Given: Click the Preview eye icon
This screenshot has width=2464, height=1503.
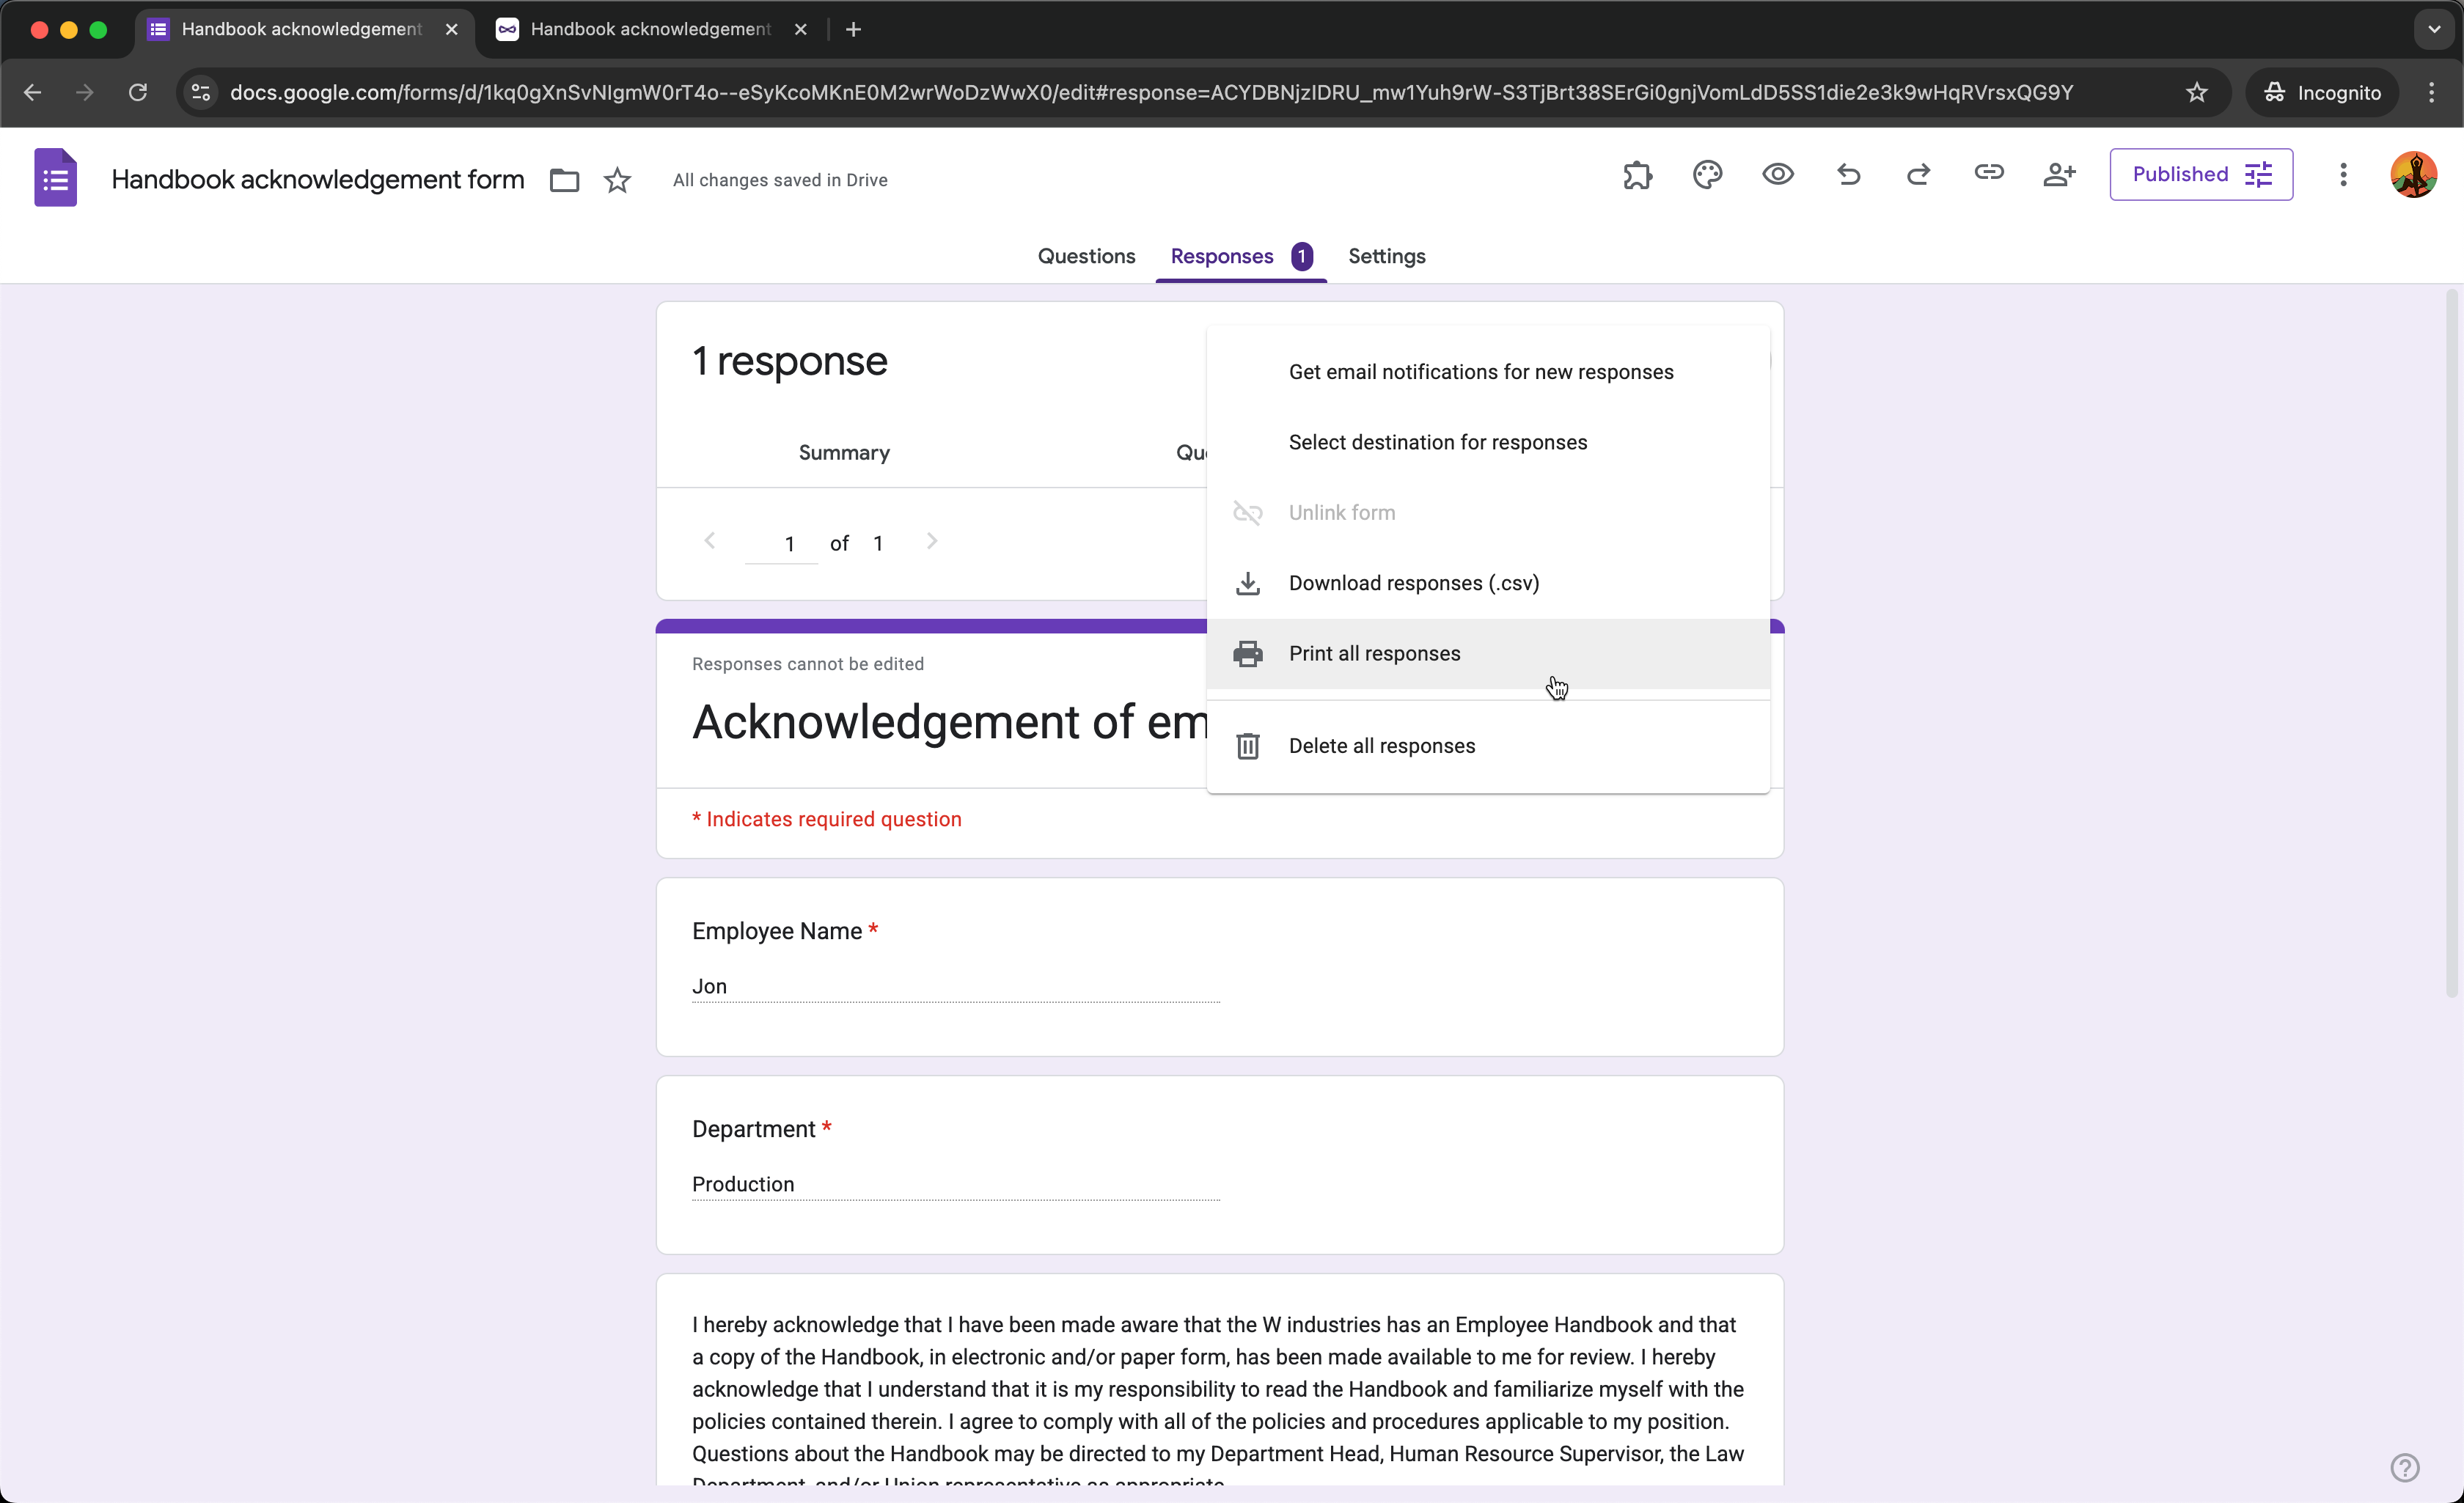Looking at the screenshot, I should click(x=1777, y=175).
